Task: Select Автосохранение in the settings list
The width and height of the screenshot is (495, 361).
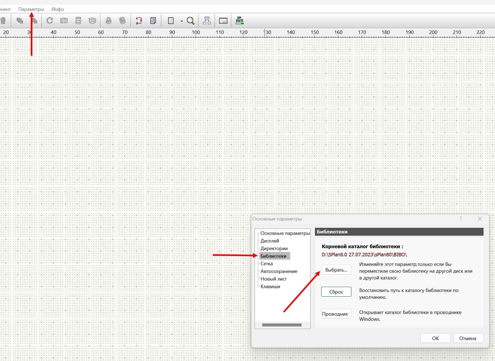Action: coord(279,271)
